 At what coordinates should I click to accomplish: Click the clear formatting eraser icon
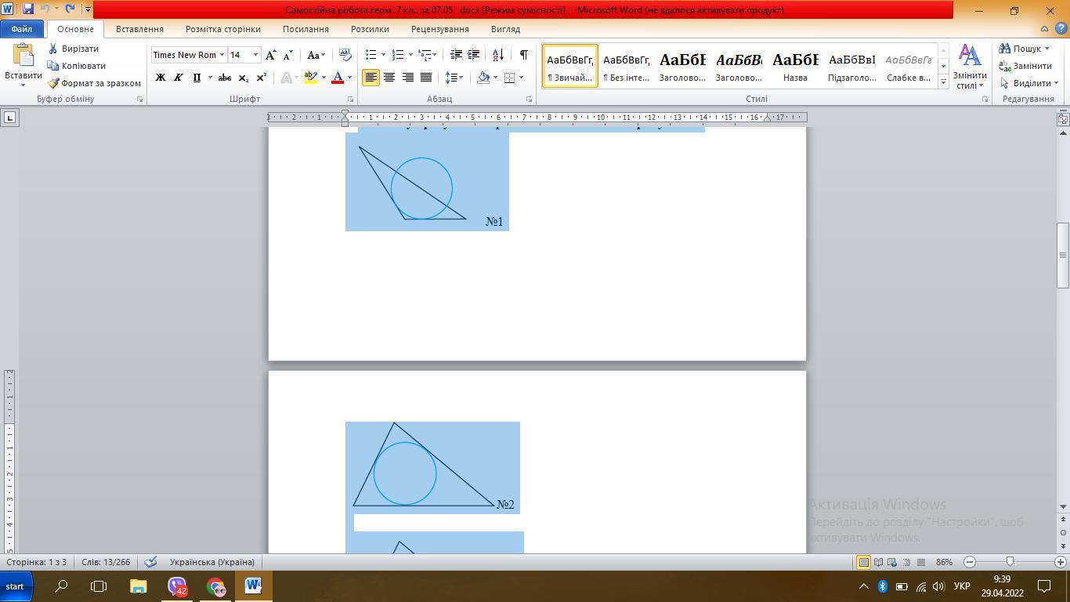coord(345,55)
